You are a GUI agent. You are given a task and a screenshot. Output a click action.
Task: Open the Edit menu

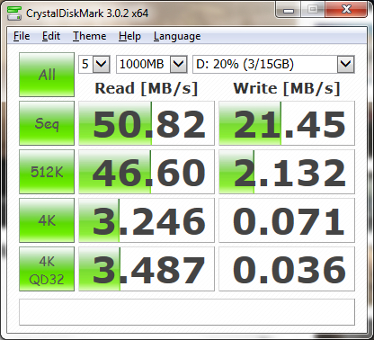51,36
